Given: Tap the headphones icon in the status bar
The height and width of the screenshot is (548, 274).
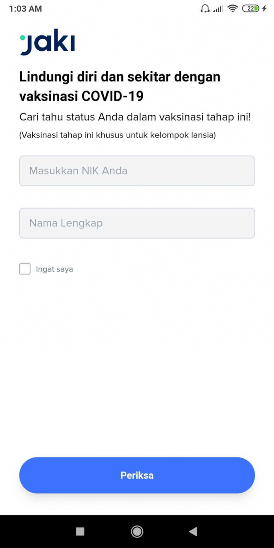Looking at the screenshot, I should coord(205,8).
